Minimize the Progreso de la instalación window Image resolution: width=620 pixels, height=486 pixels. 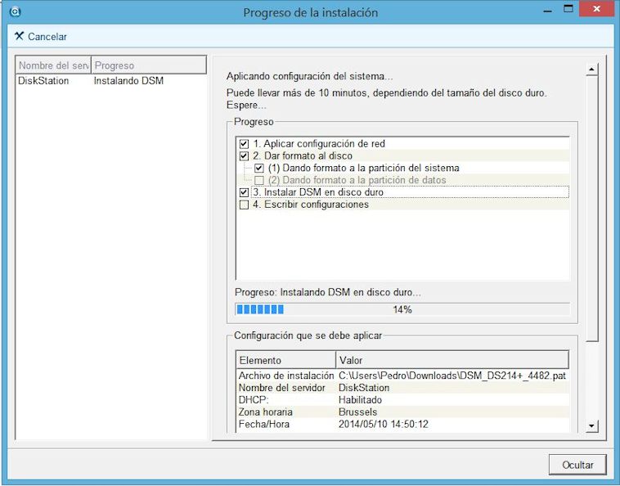(548, 11)
